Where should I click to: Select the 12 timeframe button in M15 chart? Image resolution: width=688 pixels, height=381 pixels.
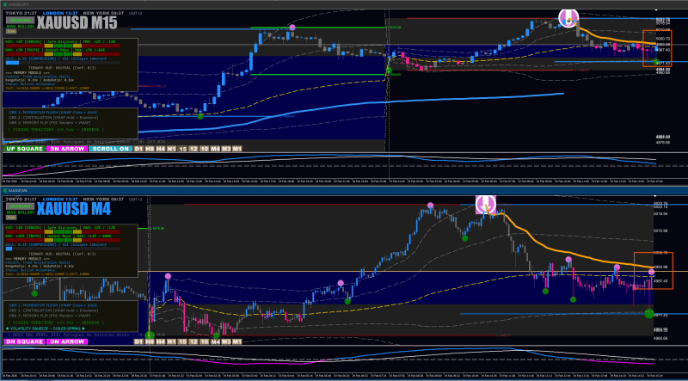tap(193, 149)
